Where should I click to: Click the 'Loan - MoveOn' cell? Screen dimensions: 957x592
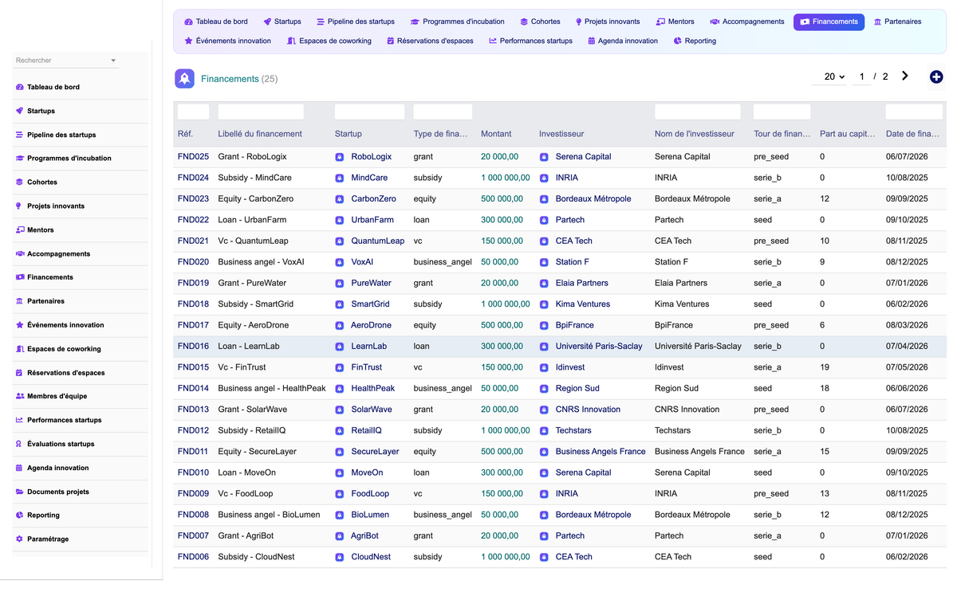click(246, 472)
